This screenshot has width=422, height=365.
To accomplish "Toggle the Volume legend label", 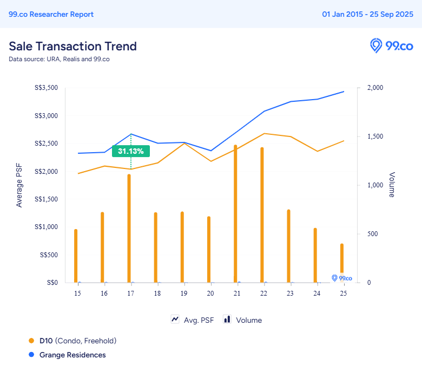I will point(249,320).
